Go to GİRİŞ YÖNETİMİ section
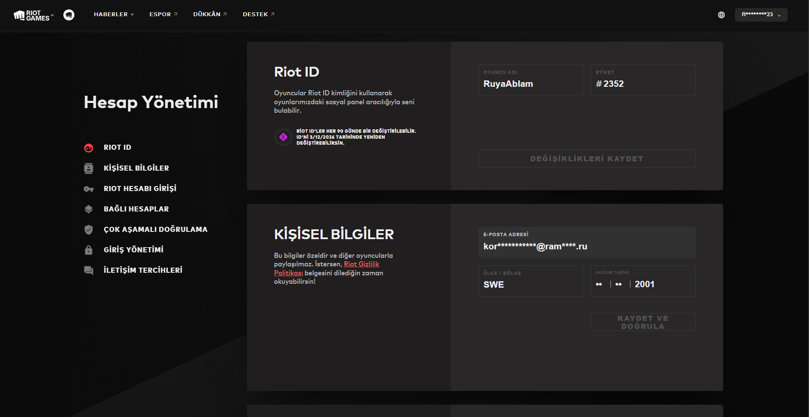This screenshot has height=417, width=809. point(133,250)
